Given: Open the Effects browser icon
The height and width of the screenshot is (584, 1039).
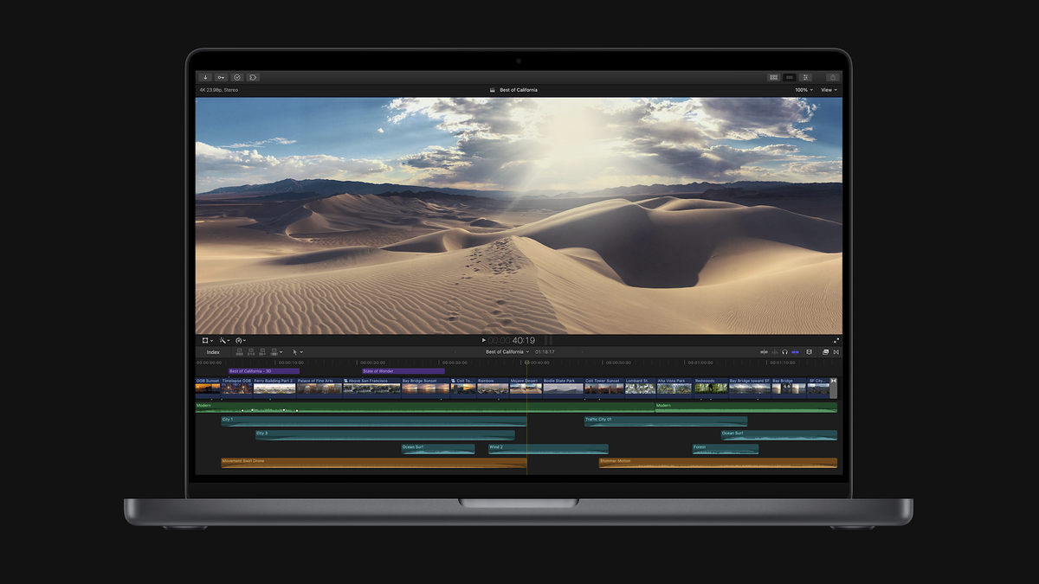Looking at the screenshot, I should (x=826, y=352).
